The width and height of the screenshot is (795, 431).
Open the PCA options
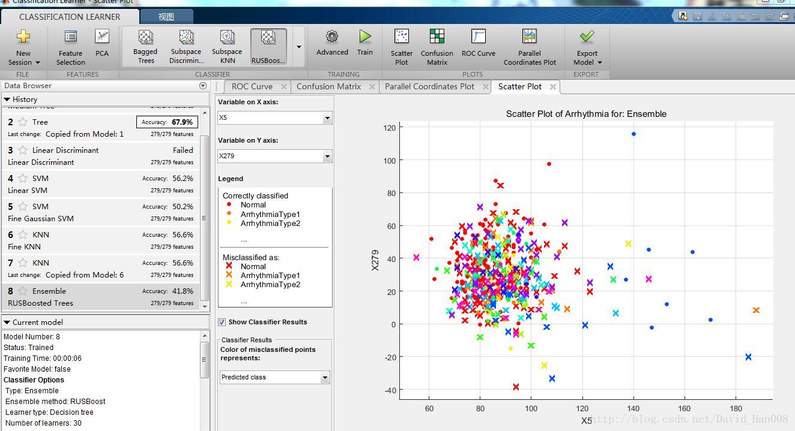coord(102,43)
